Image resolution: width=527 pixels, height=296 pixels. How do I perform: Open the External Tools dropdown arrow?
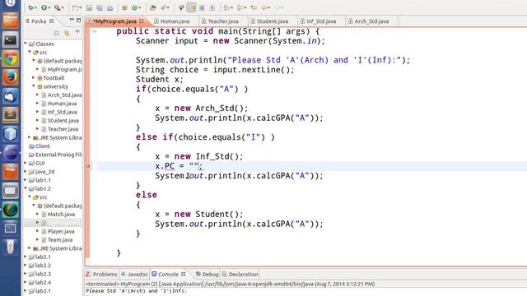tap(63, 7)
